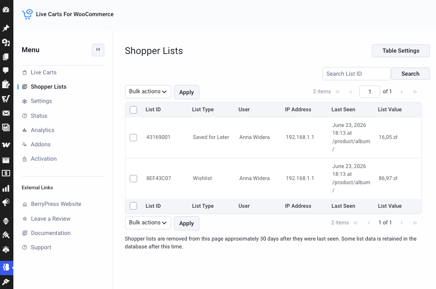Viewport: 436px width, 289px height.
Task: Open Marketing megaphone icon
Action: point(6,202)
